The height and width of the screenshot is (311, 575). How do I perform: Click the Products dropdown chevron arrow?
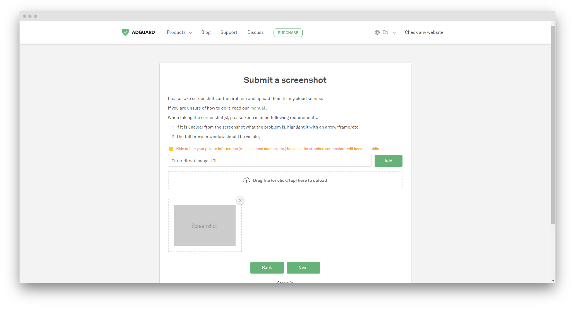(190, 33)
